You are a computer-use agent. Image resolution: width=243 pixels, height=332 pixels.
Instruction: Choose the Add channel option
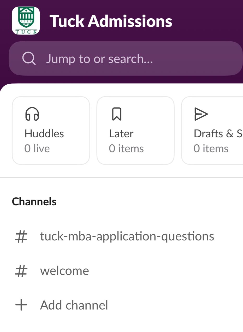pos(74,305)
